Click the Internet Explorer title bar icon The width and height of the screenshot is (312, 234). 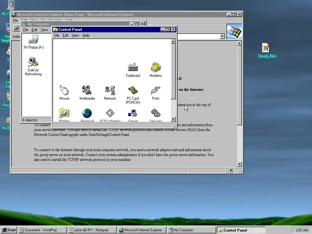(x=14, y=15)
